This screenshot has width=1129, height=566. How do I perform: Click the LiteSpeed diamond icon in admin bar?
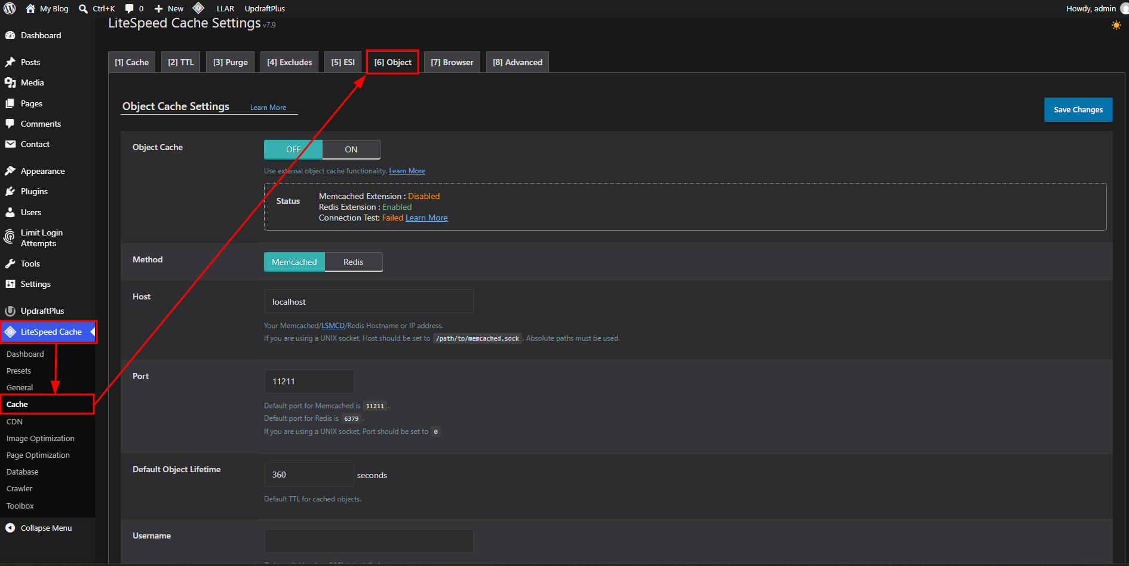pyautogui.click(x=198, y=8)
